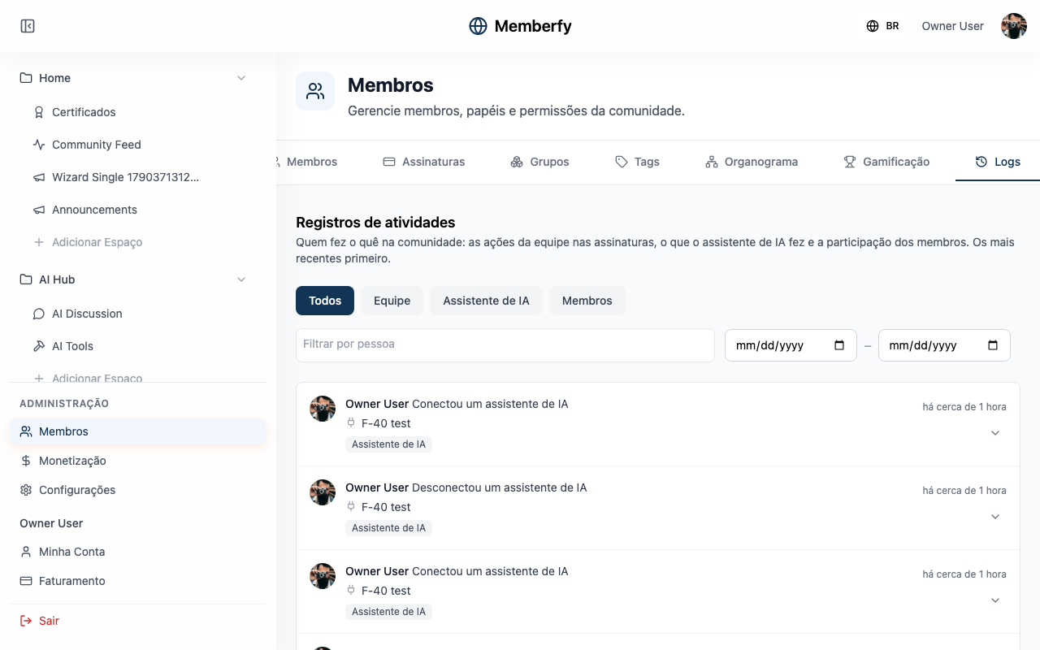This screenshot has width=1040, height=650.
Task: Open Minha Conta page
Action: 138,552
